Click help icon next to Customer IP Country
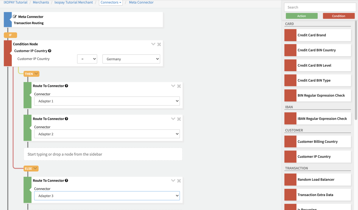Screen dimensions: 358x210 [x=50, y=51]
